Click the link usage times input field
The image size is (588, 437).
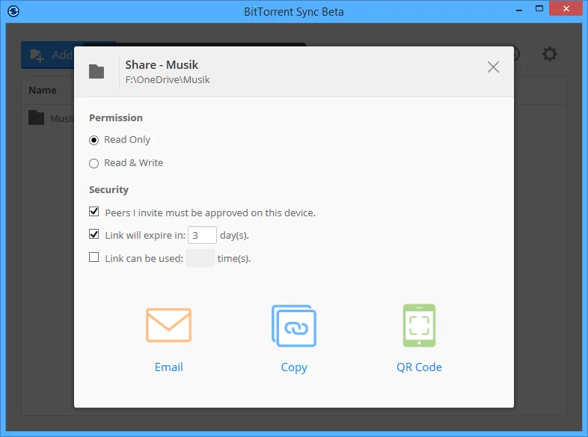(x=200, y=258)
